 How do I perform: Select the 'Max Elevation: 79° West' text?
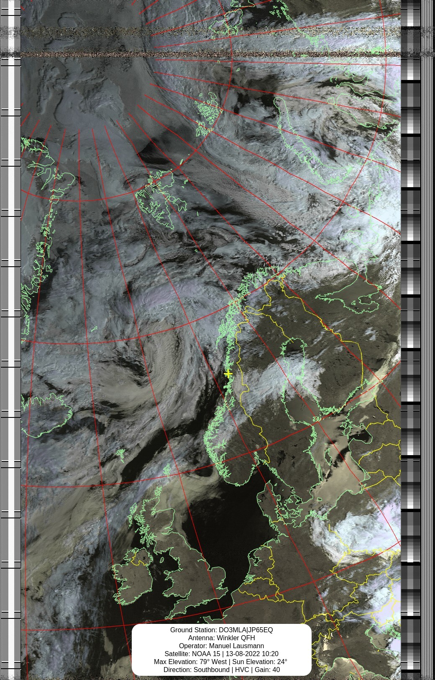tap(190, 662)
